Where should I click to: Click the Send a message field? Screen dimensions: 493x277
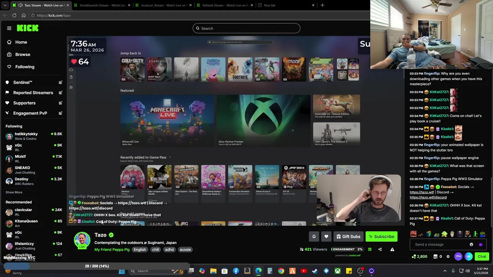click(439, 244)
